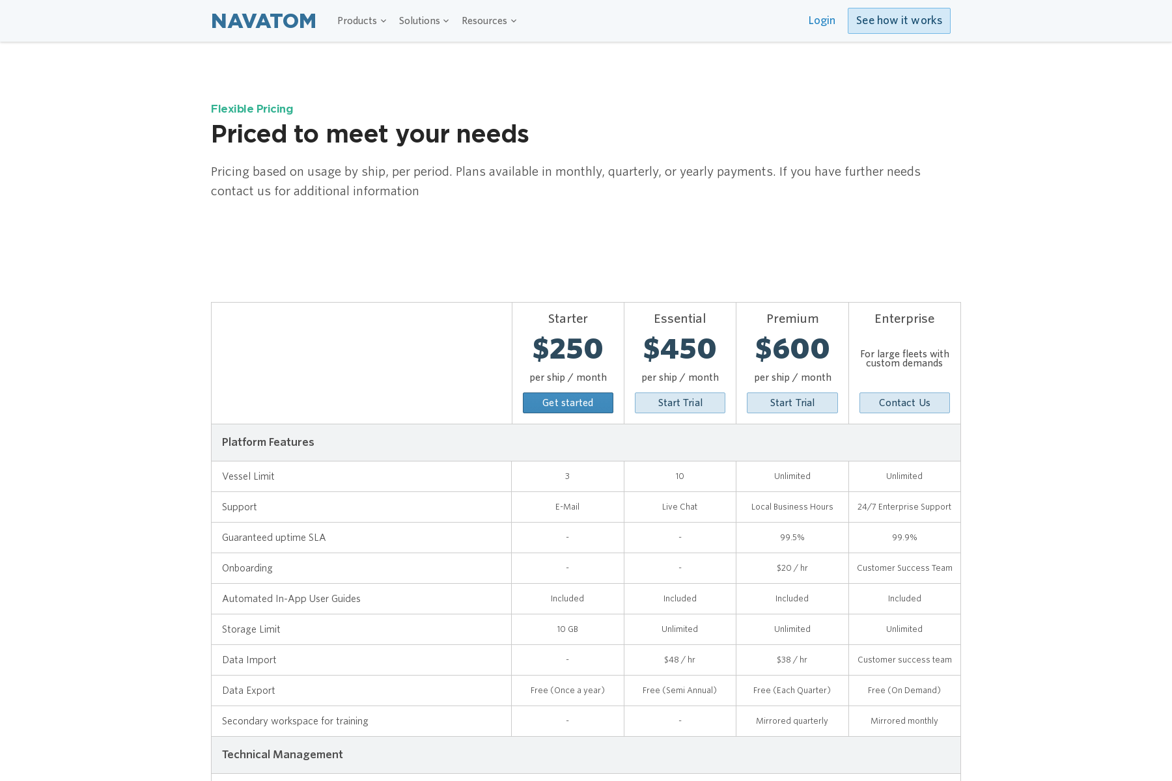
Task: Select the Guaranteed uptime SLA row label
Action: [273, 538]
